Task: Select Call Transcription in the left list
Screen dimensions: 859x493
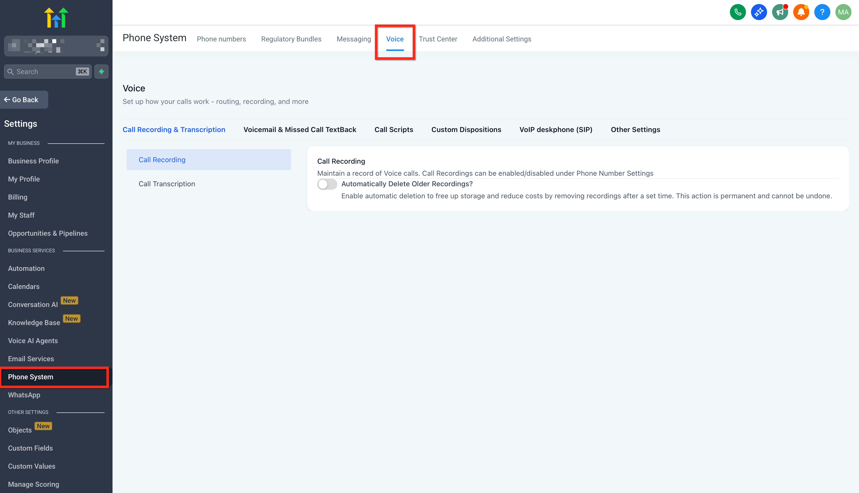Action: point(167,184)
